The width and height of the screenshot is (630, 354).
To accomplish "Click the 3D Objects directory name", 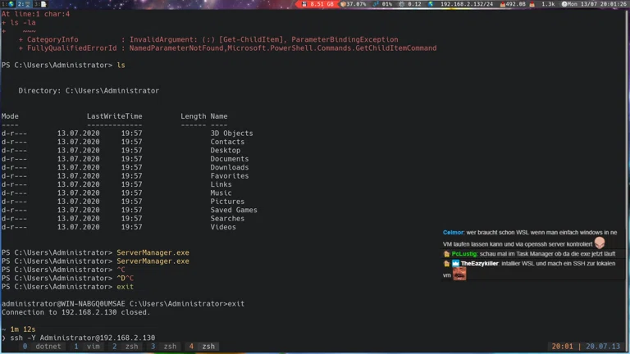I will click(232, 134).
